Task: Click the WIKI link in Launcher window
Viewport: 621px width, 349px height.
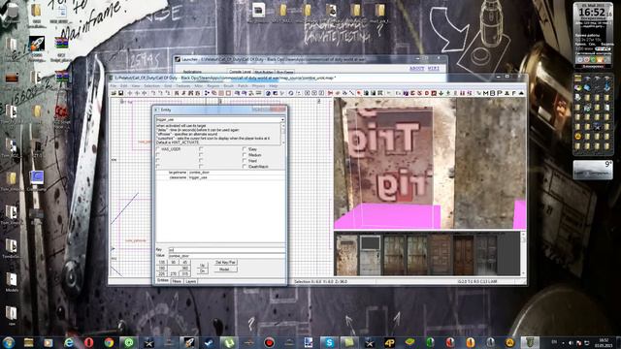Action: click(434, 68)
